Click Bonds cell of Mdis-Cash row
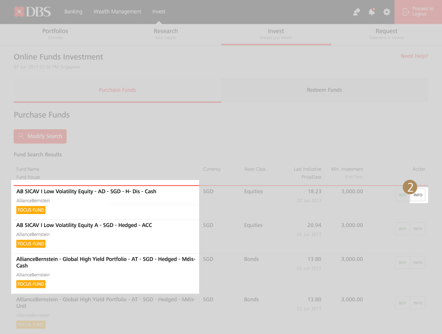 [x=252, y=259]
